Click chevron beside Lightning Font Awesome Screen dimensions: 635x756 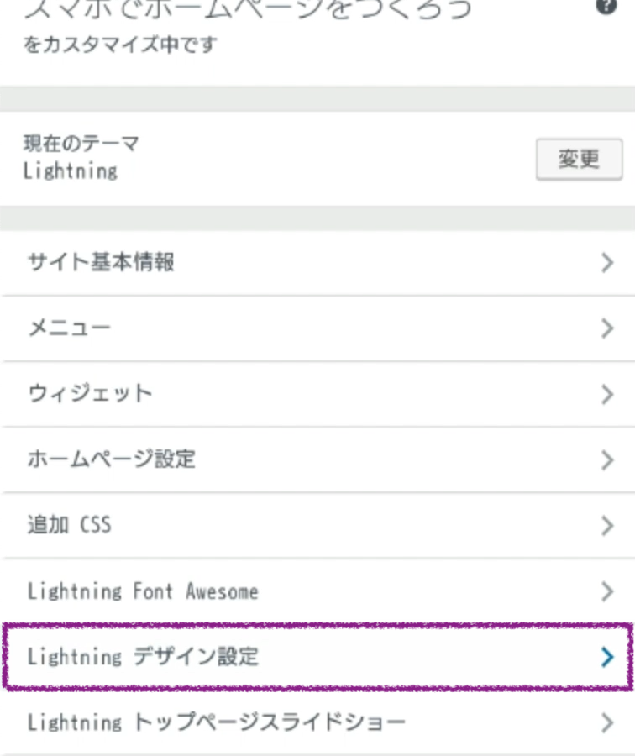click(608, 591)
